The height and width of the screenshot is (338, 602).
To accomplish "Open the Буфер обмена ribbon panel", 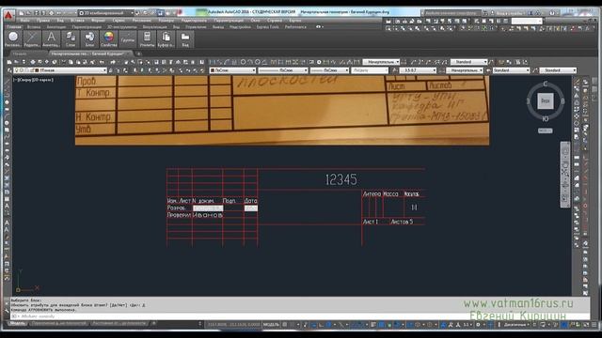I will pyautogui.click(x=166, y=39).
